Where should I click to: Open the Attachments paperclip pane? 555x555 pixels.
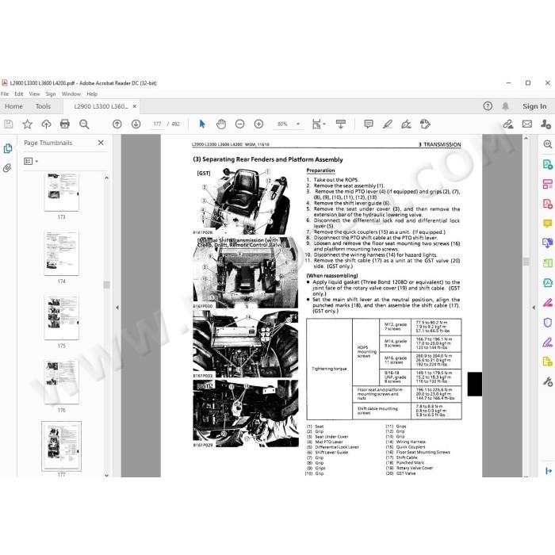pyautogui.click(x=7, y=168)
